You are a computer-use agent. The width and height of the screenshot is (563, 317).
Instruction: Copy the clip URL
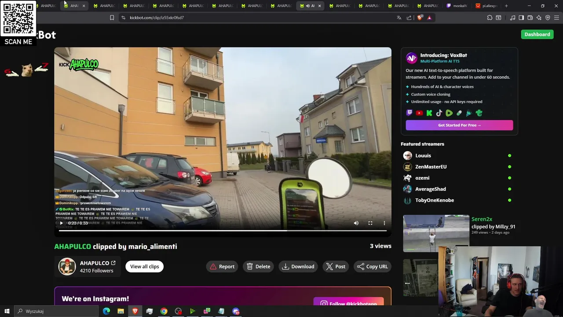point(373,266)
